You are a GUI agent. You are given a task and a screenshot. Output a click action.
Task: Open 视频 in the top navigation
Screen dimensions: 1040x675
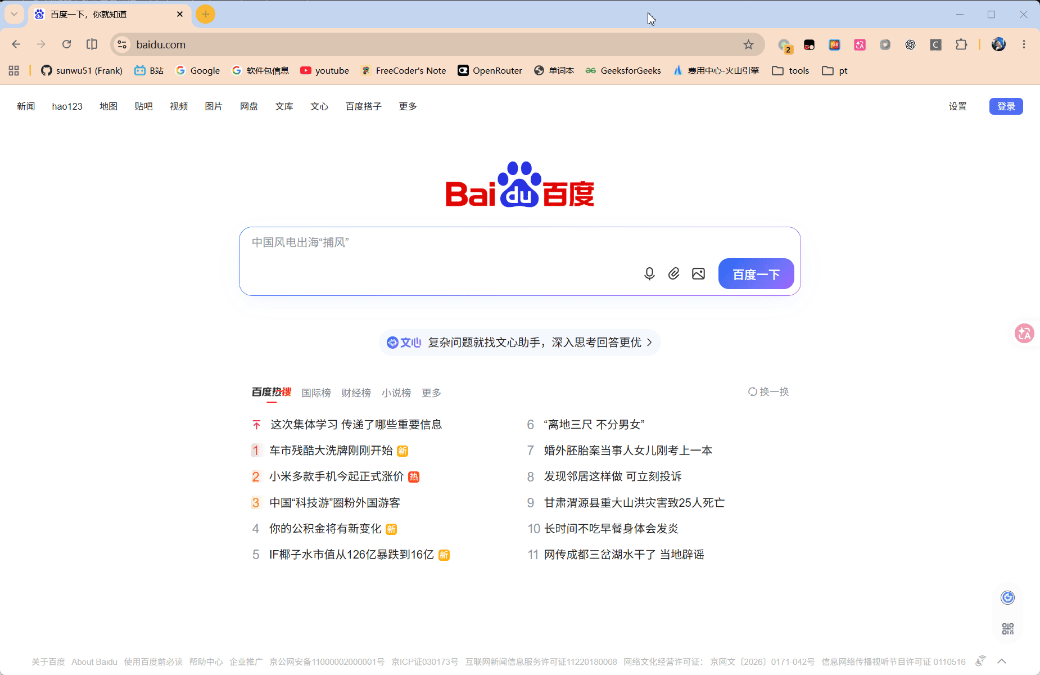(x=179, y=106)
